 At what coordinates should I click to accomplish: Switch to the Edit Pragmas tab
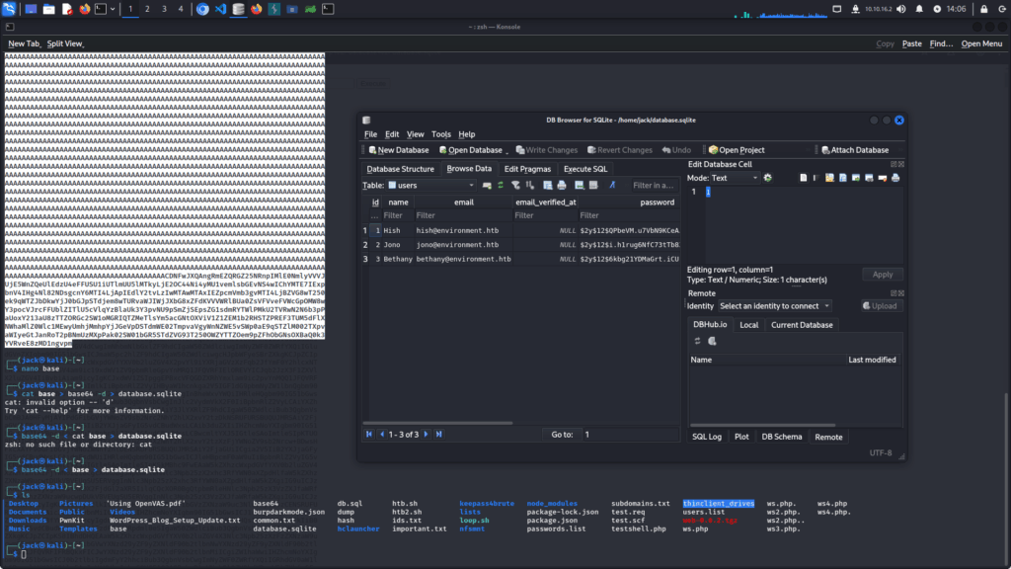click(x=527, y=169)
